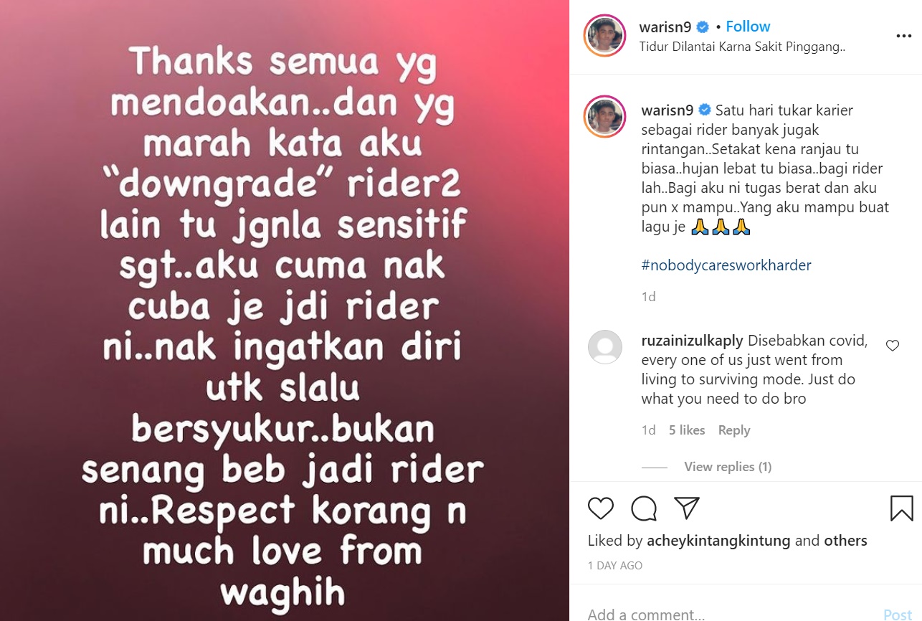Viewport: 922px width, 621px height.
Task: Open #nobodycaresworkharder hashtag
Action: coord(726,265)
